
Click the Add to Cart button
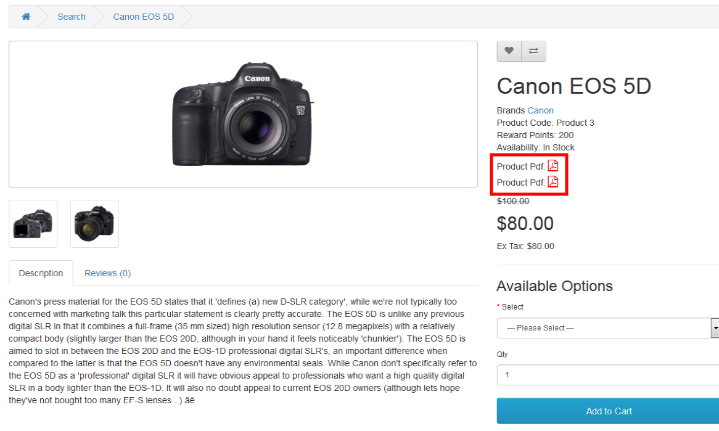609,411
